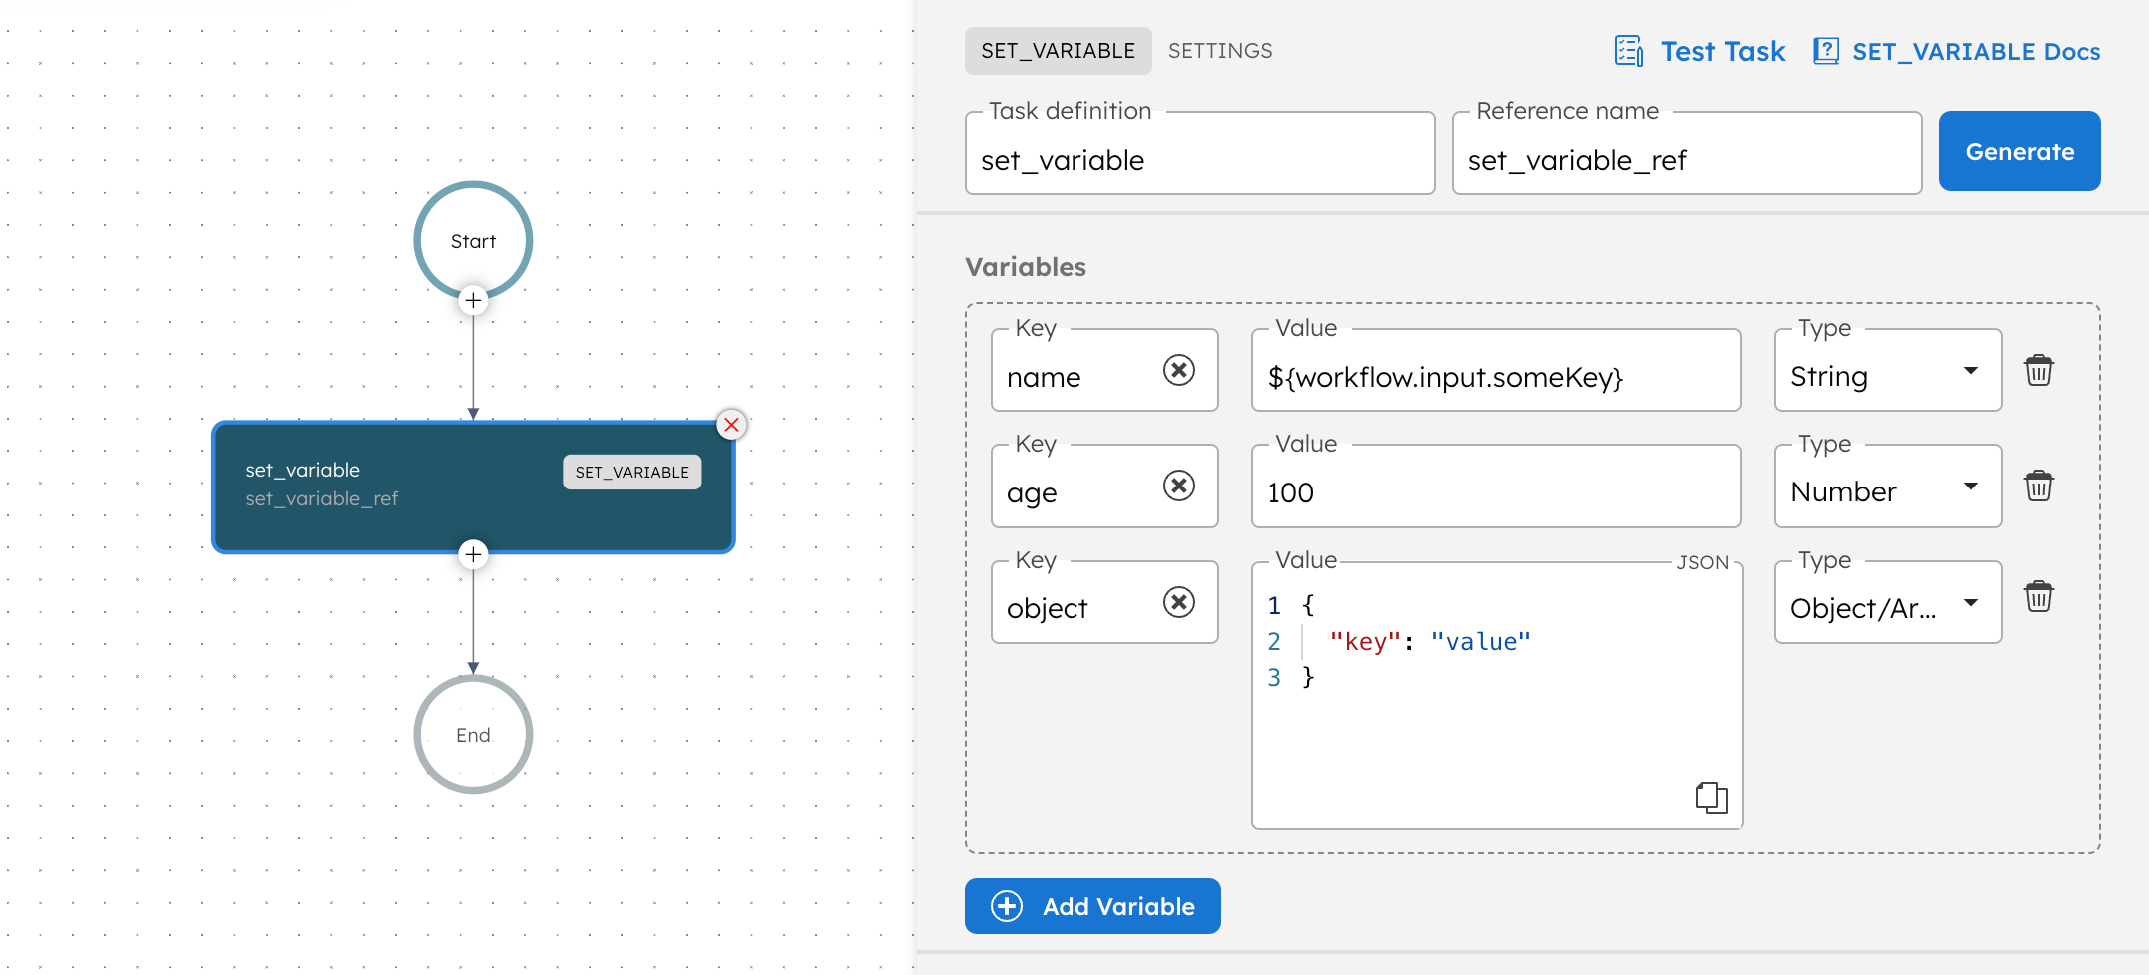Click the Test Task link text
This screenshot has height=975, width=2149.
[1723, 51]
